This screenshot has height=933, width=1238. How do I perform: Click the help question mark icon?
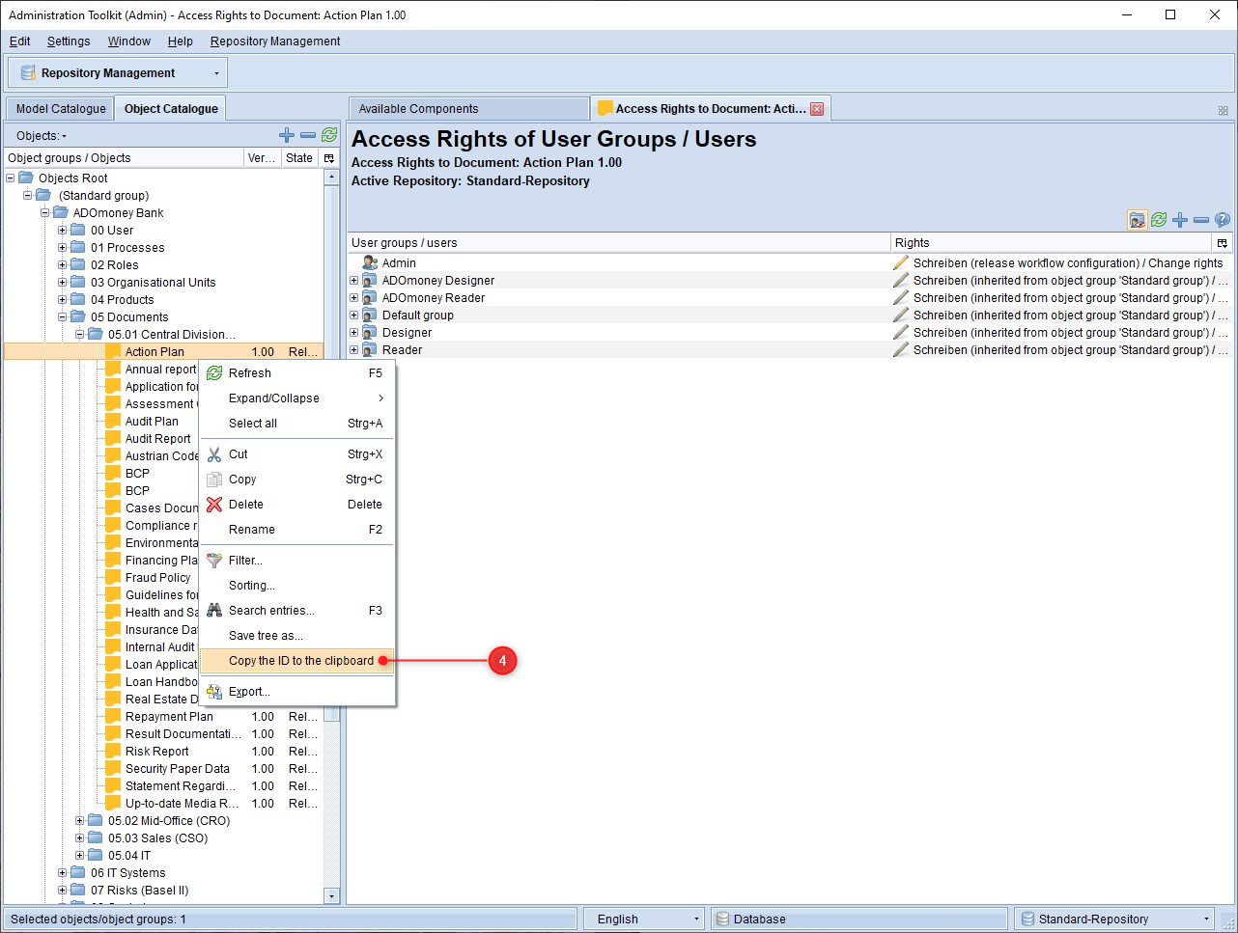click(x=1223, y=220)
